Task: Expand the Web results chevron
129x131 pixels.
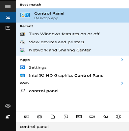Action: coord(122,83)
